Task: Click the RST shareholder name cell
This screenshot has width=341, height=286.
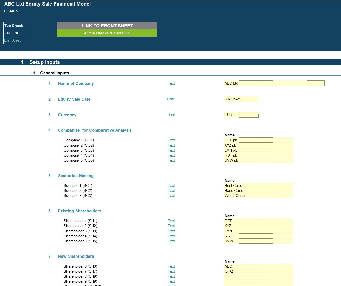Action: (258, 236)
